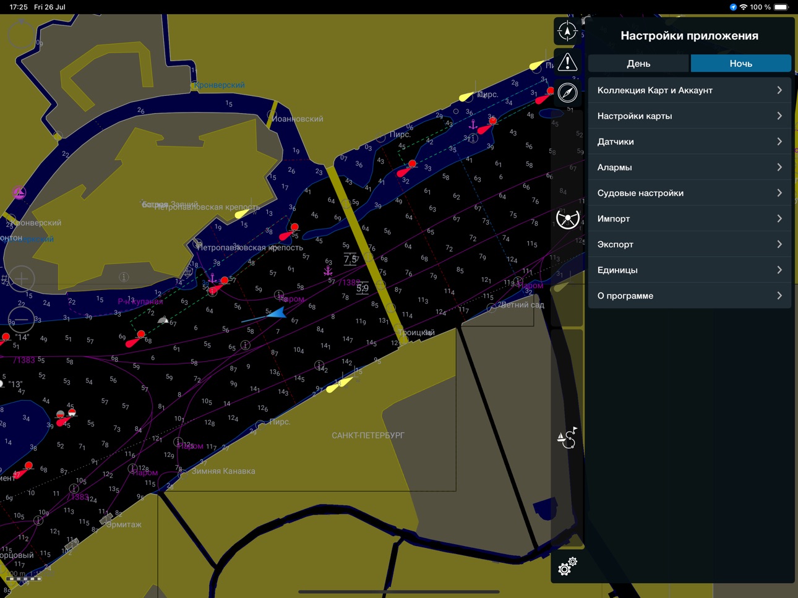Center the chart on own ship position

point(567,30)
